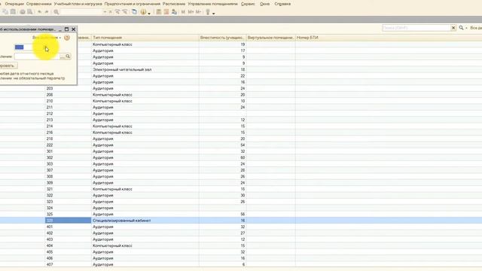Maximize the report dialog window

point(66,29)
